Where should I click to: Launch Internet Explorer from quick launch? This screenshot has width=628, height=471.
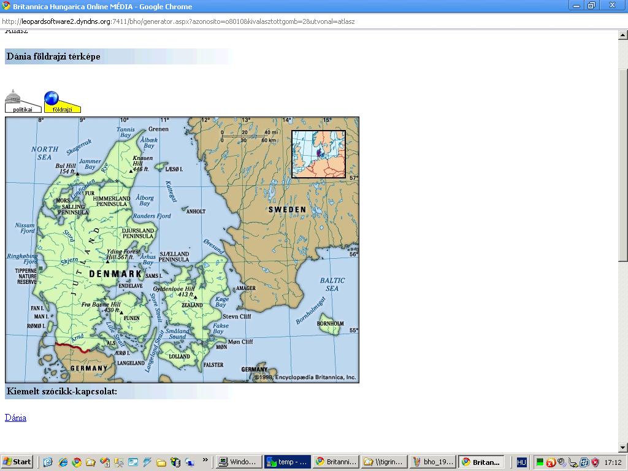click(x=63, y=462)
